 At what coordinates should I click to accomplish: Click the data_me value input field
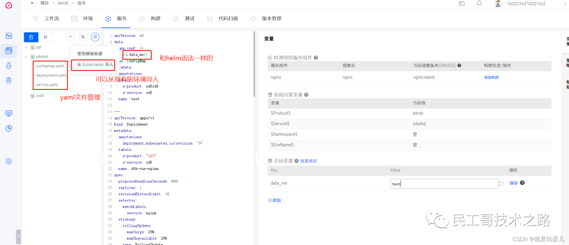[x=443, y=183]
